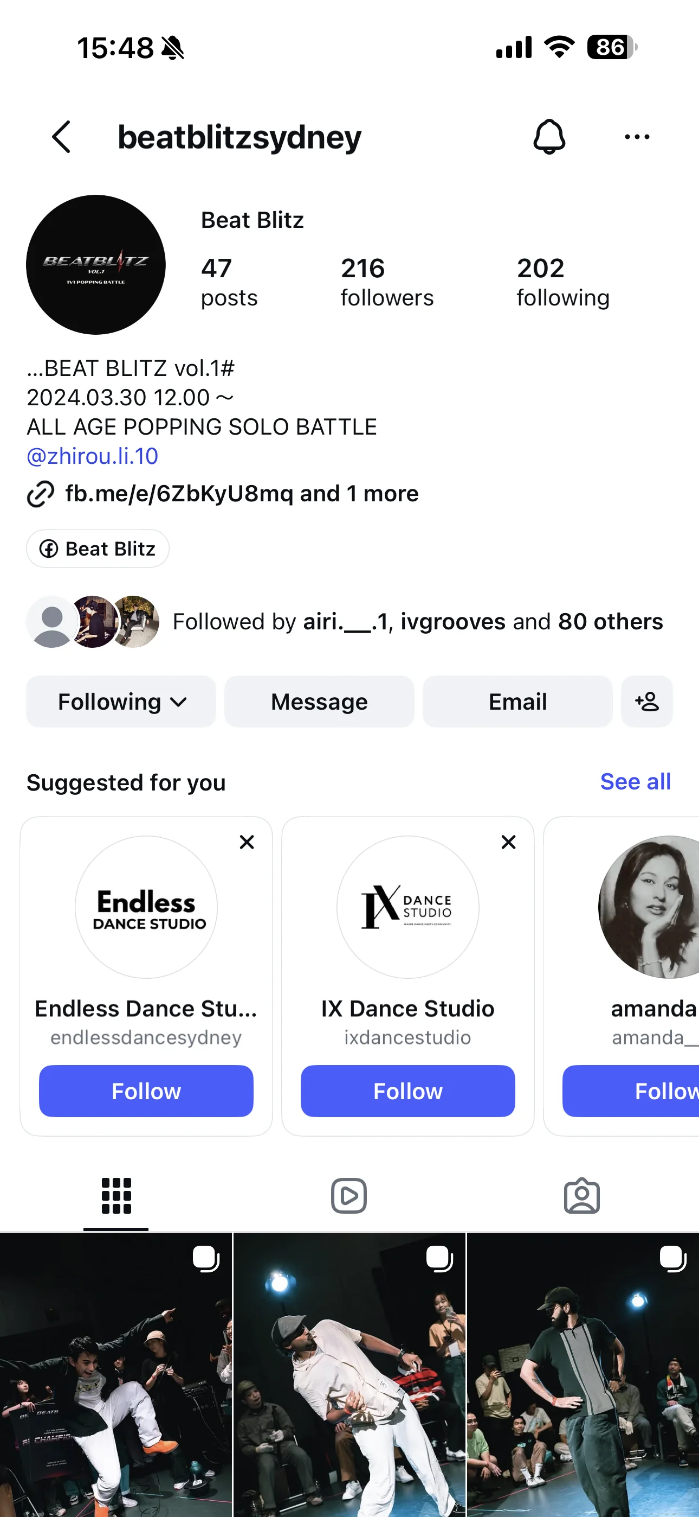Dismiss Endless Dance Studio suggestion

click(x=247, y=842)
